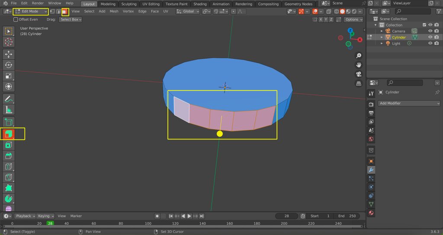Select the Add Cube tool
The image size is (443, 235).
pos(9,122)
